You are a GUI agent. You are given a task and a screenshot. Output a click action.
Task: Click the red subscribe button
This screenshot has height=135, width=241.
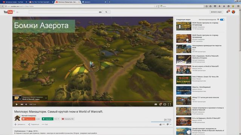pyautogui.click(x=29, y=119)
